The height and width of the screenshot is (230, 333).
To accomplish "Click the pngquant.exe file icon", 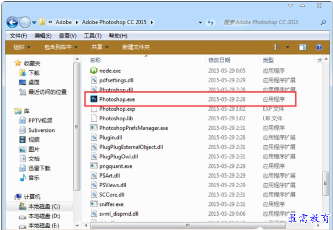I will point(94,166).
